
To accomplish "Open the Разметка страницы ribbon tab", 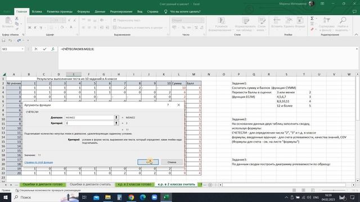I will click(x=60, y=11).
